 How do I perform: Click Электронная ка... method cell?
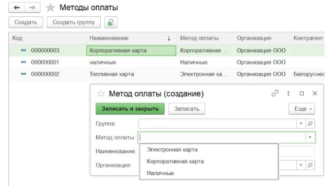[x=205, y=74]
